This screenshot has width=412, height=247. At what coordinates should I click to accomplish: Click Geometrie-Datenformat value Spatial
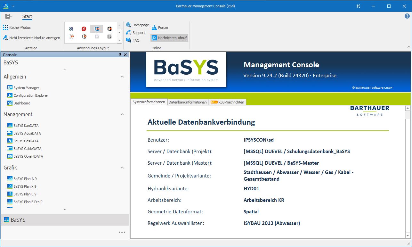[251, 212]
